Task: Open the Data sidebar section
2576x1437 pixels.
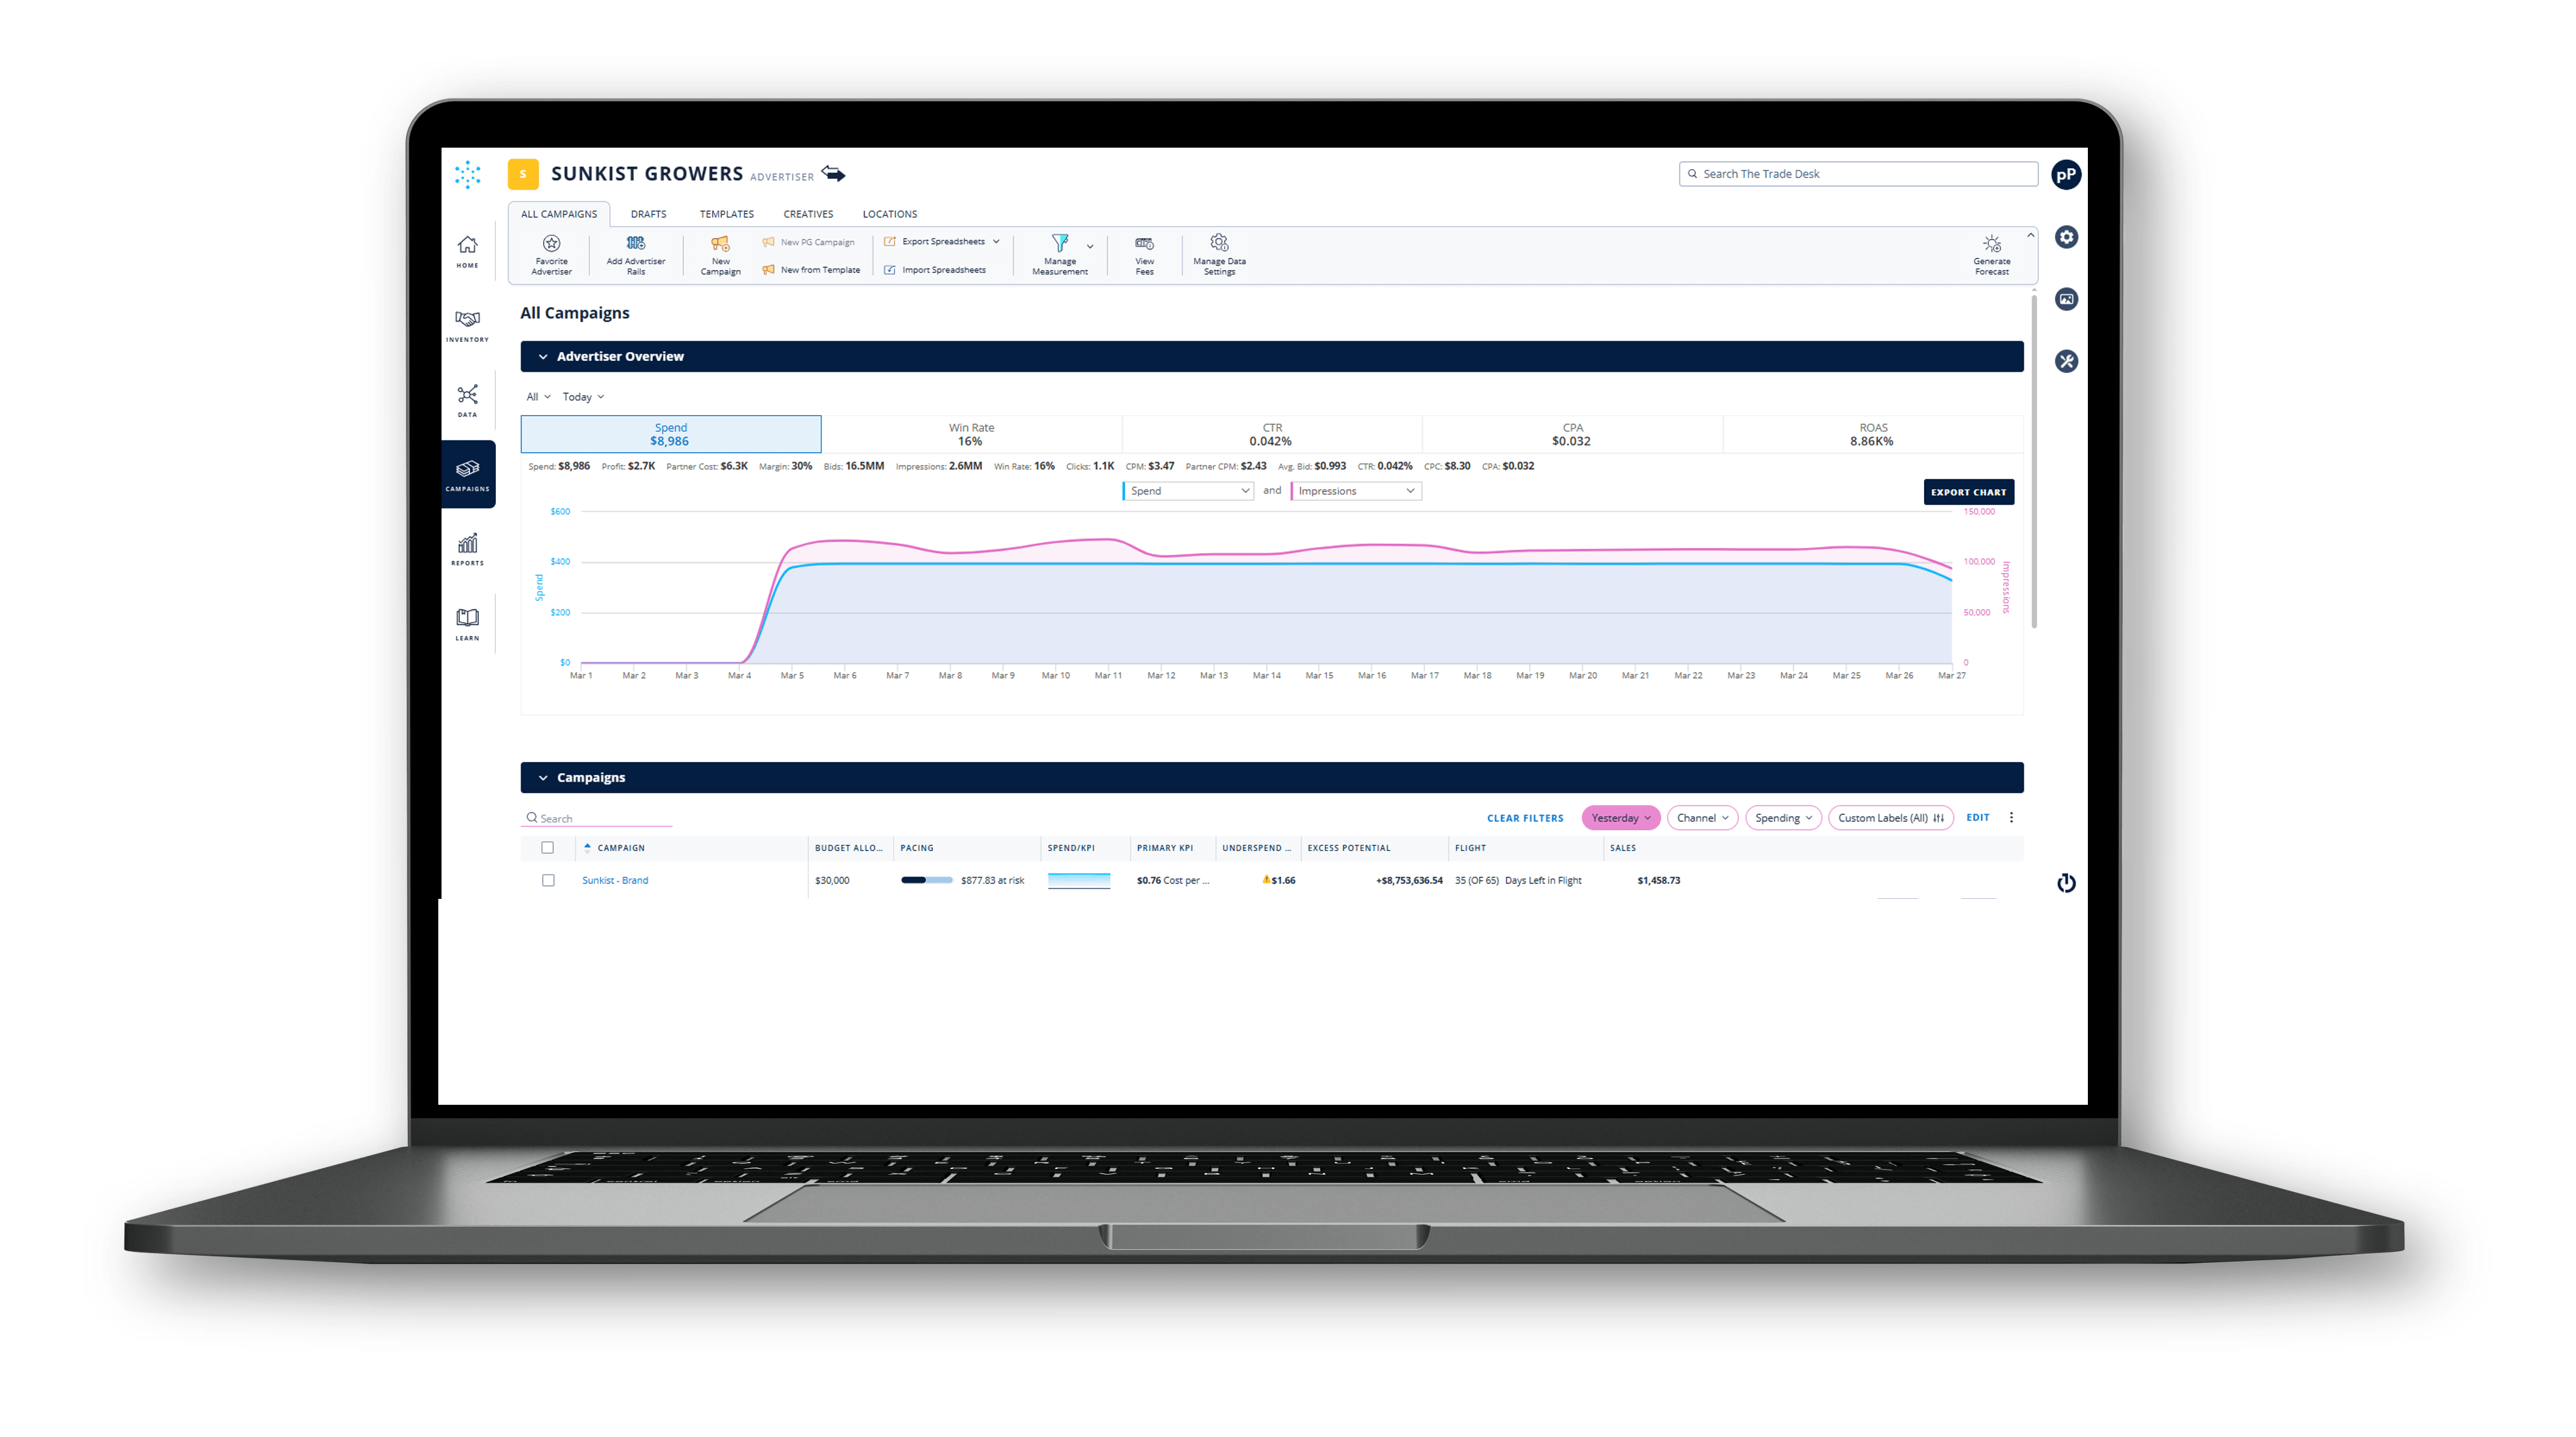Action: pyautogui.click(x=467, y=401)
